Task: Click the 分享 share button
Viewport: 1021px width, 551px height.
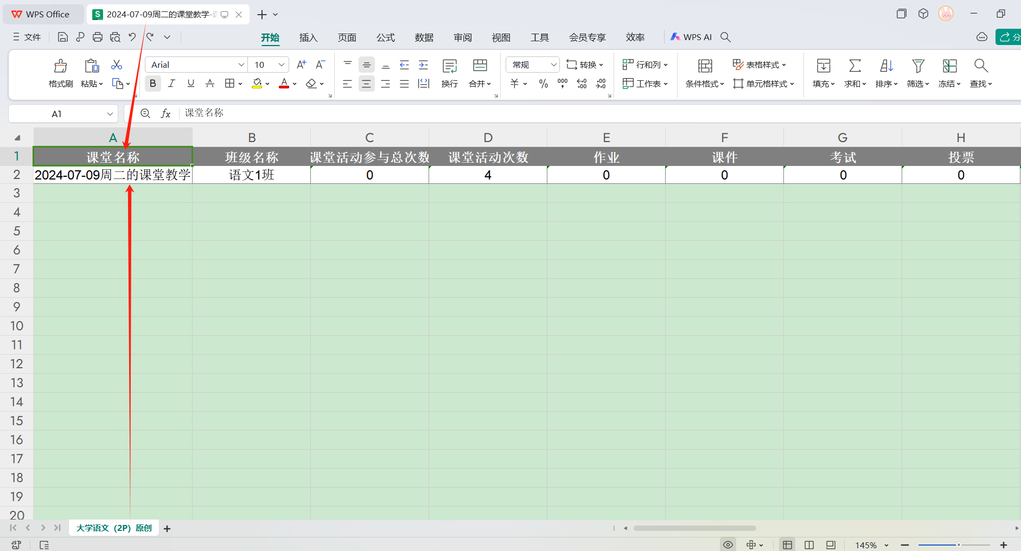Action: click(x=1008, y=37)
